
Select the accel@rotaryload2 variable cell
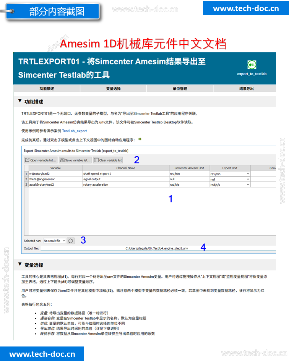55,185
